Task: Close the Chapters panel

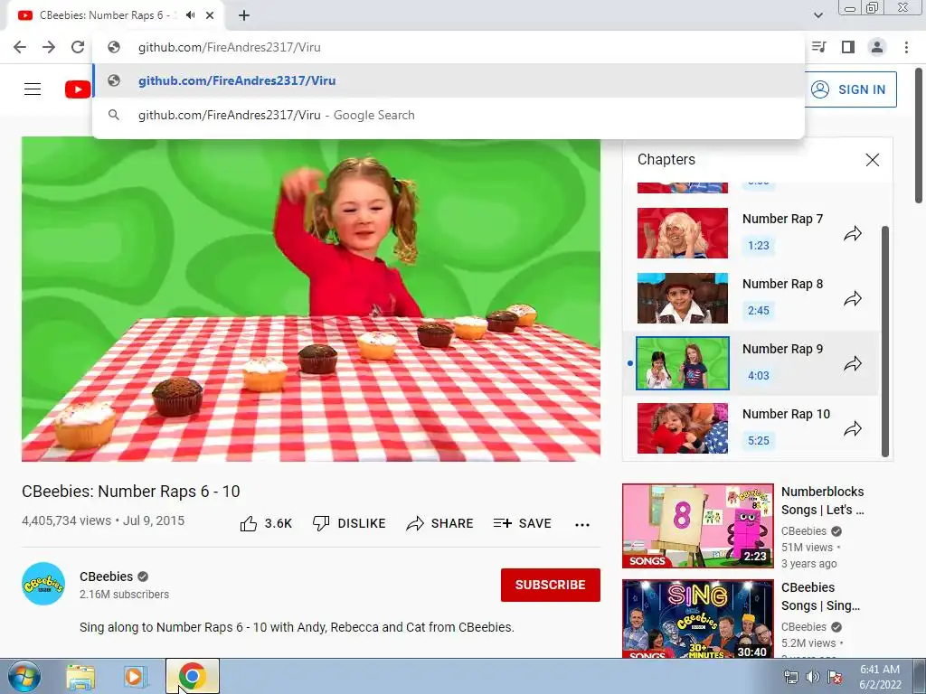Action: click(x=873, y=160)
